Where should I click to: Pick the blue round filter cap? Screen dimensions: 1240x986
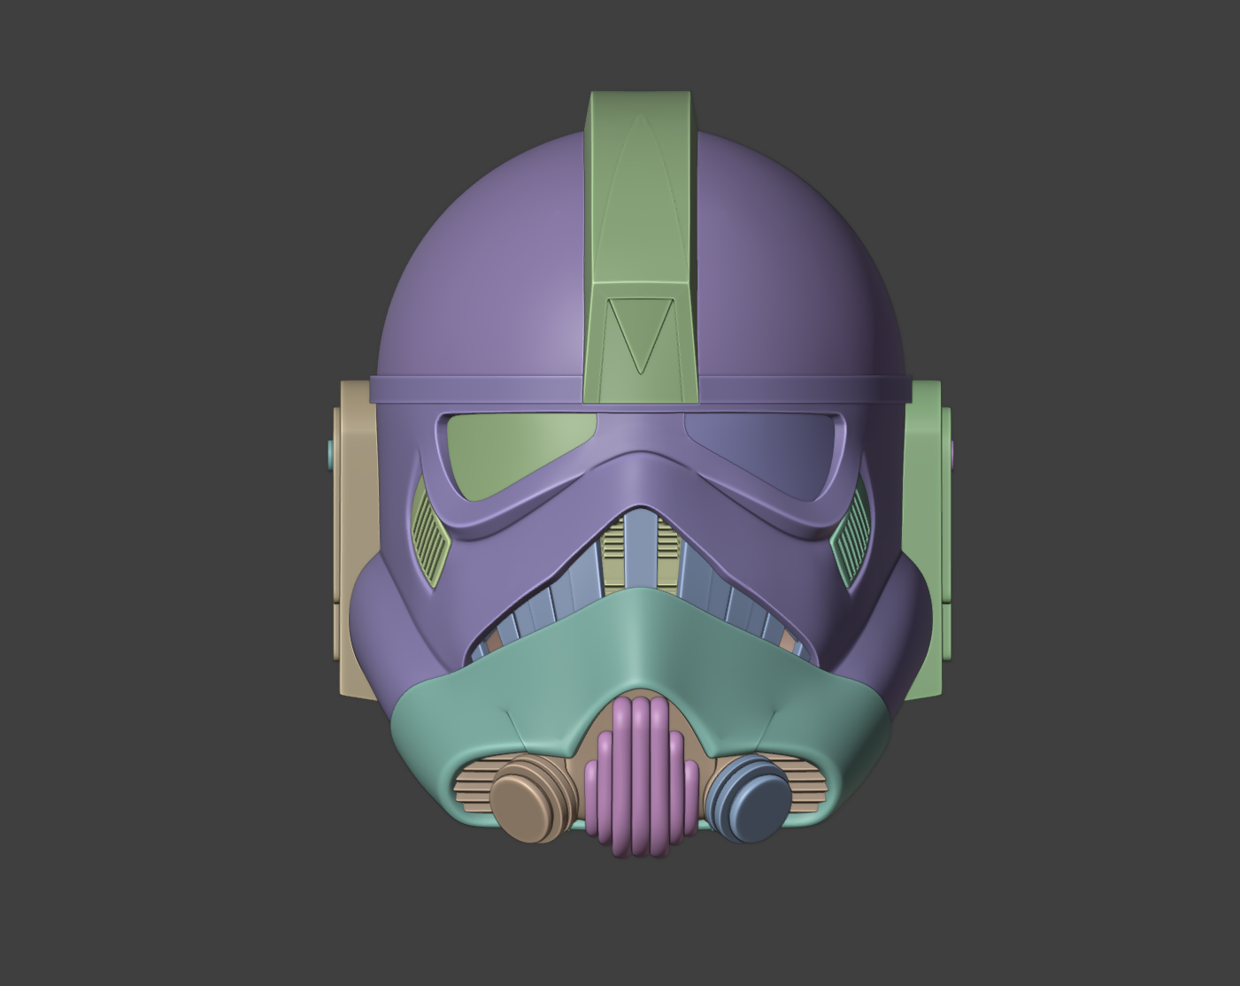tap(749, 797)
